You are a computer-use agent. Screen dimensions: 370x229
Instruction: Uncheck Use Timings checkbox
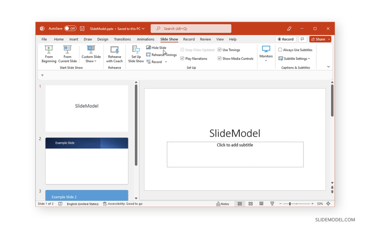219,50
